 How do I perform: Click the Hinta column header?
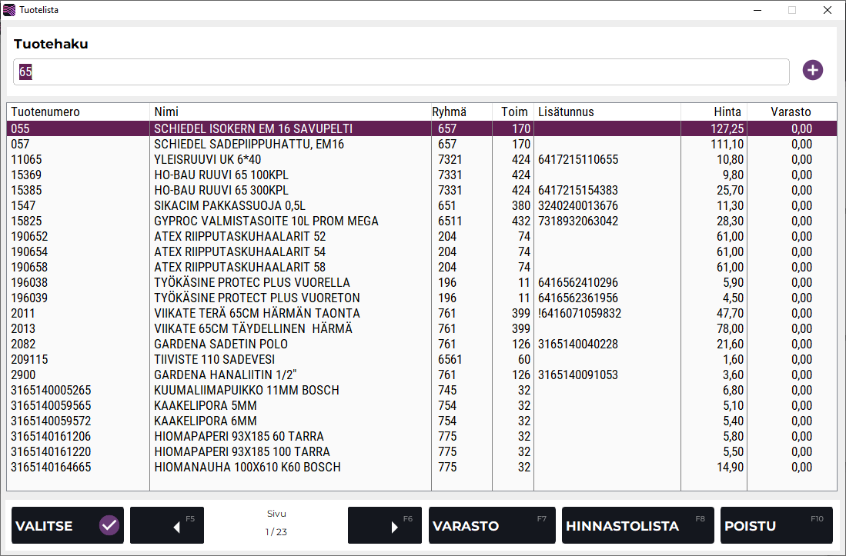click(727, 112)
